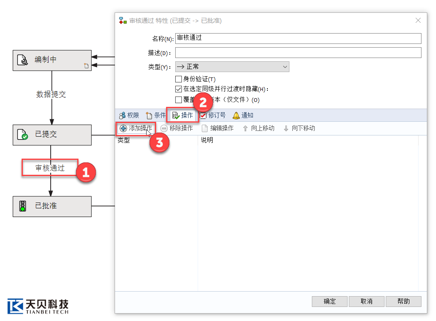Image resolution: width=436 pixels, height=321 pixels.
Task: Uncheck 在选定同级并行过渡时隐藏 option
Action: pyautogui.click(x=179, y=89)
